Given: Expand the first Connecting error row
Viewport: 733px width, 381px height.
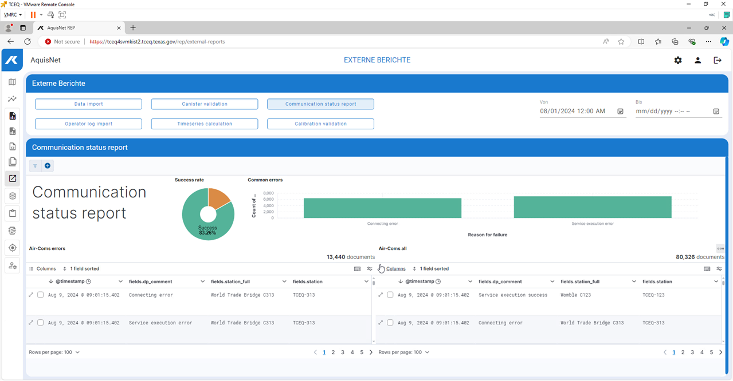Looking at the screenshot, I should point(31,295).
